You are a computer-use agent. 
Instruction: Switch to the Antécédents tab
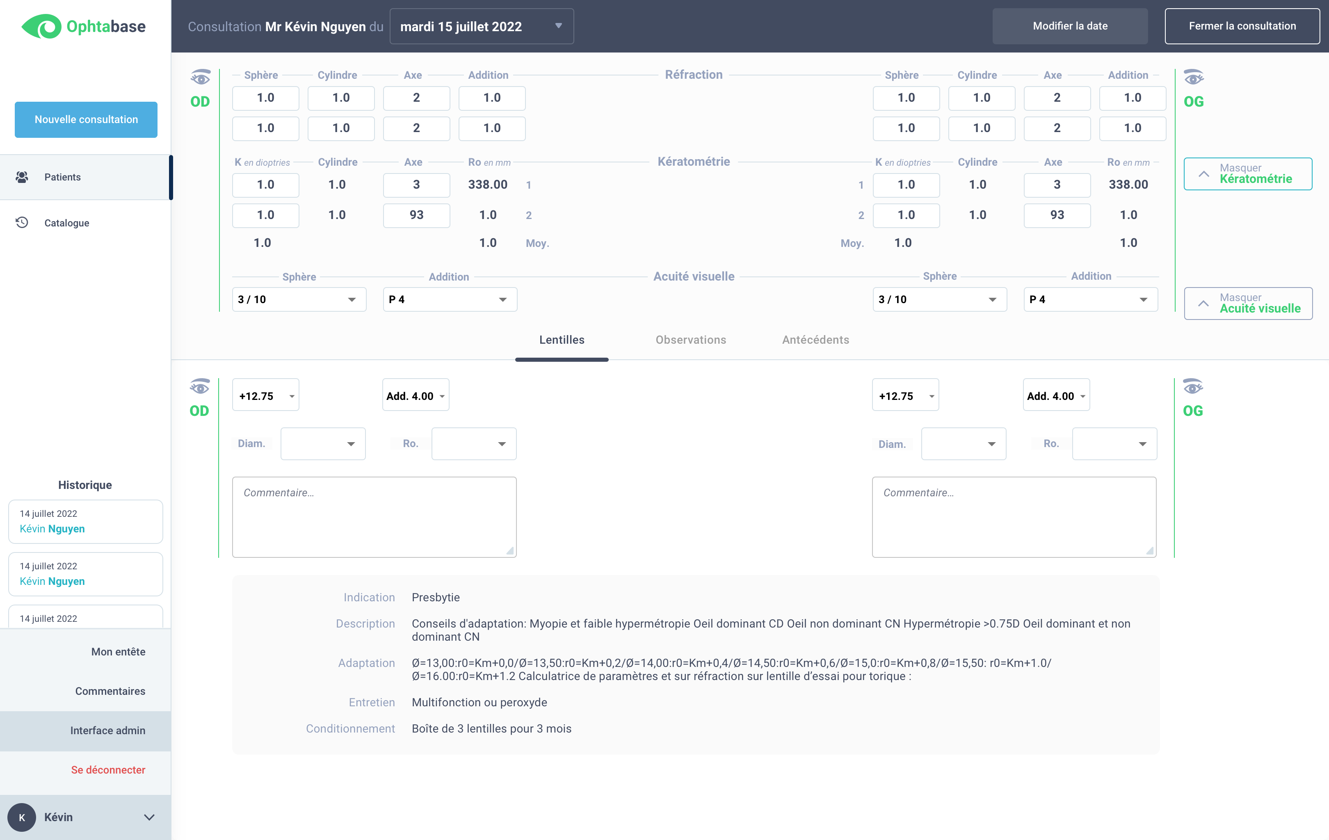(x=815, y=340)
